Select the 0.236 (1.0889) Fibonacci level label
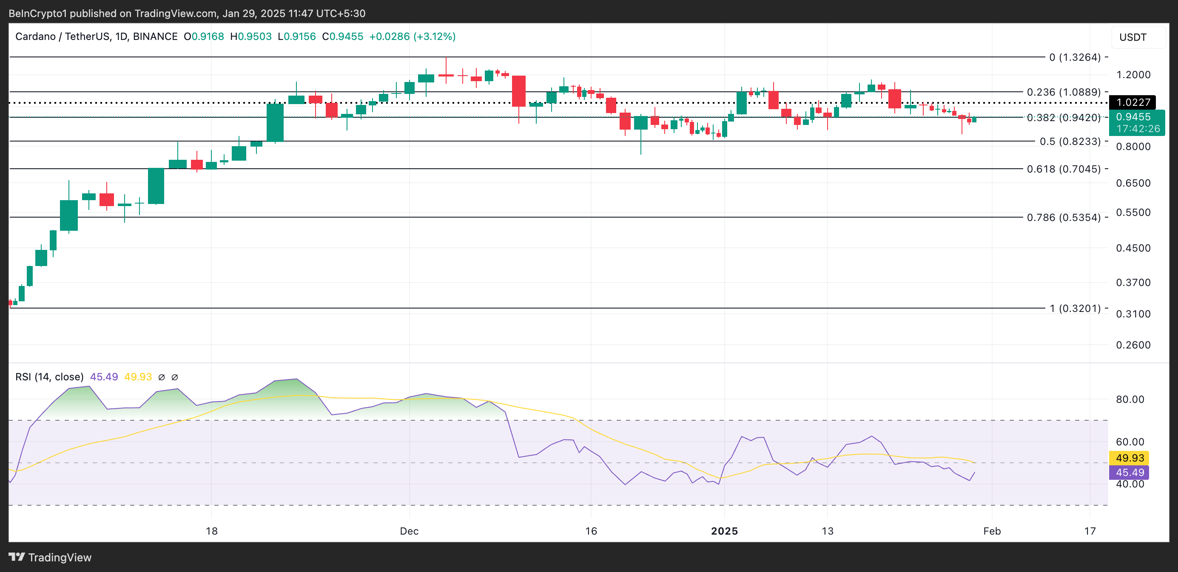The width and height of the screenshot is (1178, 572). tap(1063, 92)
